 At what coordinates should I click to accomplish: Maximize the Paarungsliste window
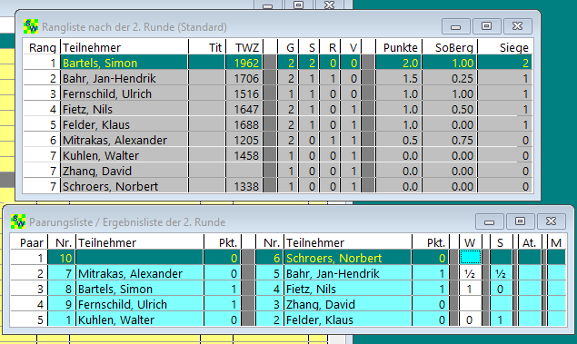[520, 221]
